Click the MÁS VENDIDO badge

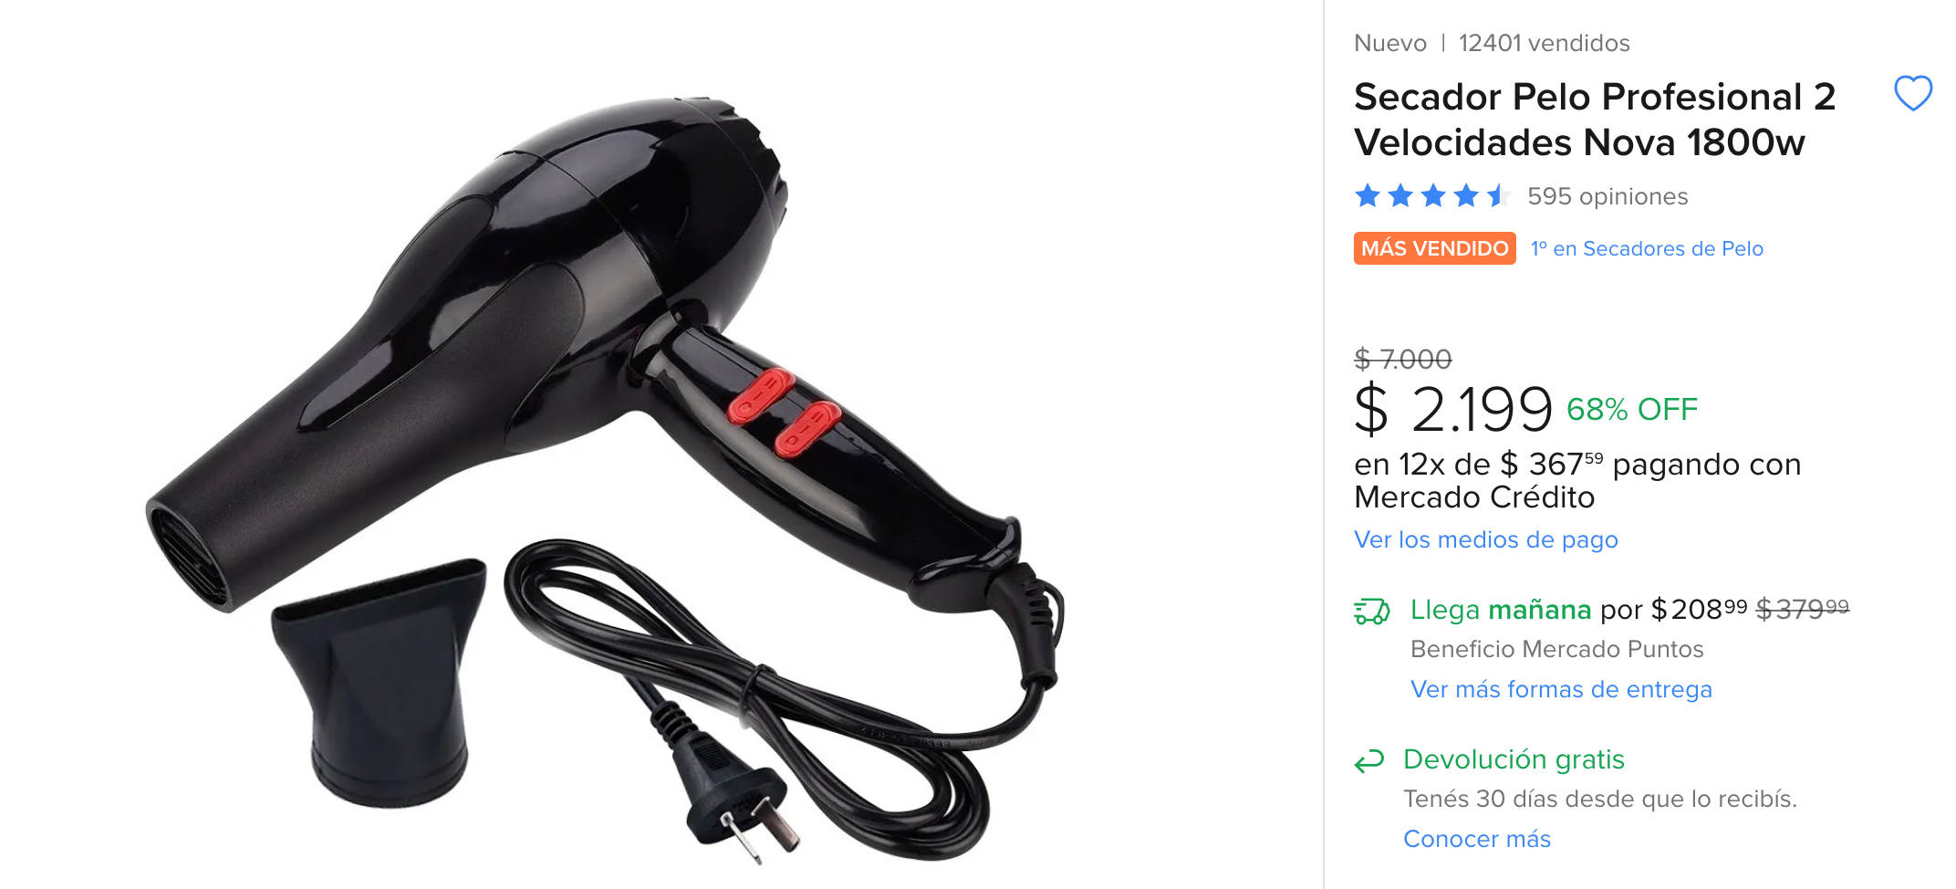pos(1434,248)
